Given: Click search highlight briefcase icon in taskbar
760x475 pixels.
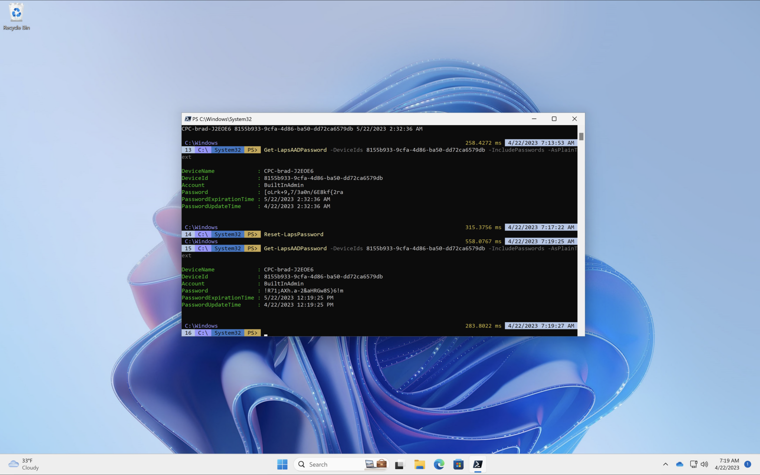Looking at the screenshot, I should 381,464.
